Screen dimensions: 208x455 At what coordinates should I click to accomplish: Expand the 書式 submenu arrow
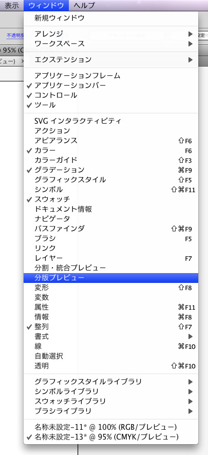click(x=191, y=336)
